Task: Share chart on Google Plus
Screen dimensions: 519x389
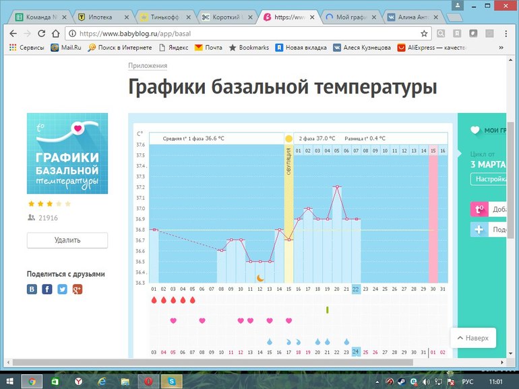Action: point(78,289)
